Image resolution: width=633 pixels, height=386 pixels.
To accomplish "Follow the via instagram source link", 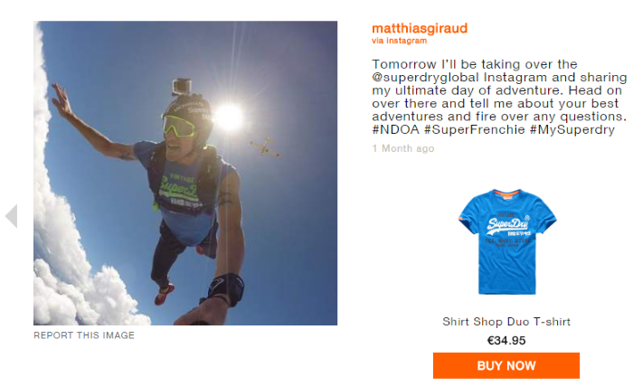I will pyautogui.click(x=400, y=41).
